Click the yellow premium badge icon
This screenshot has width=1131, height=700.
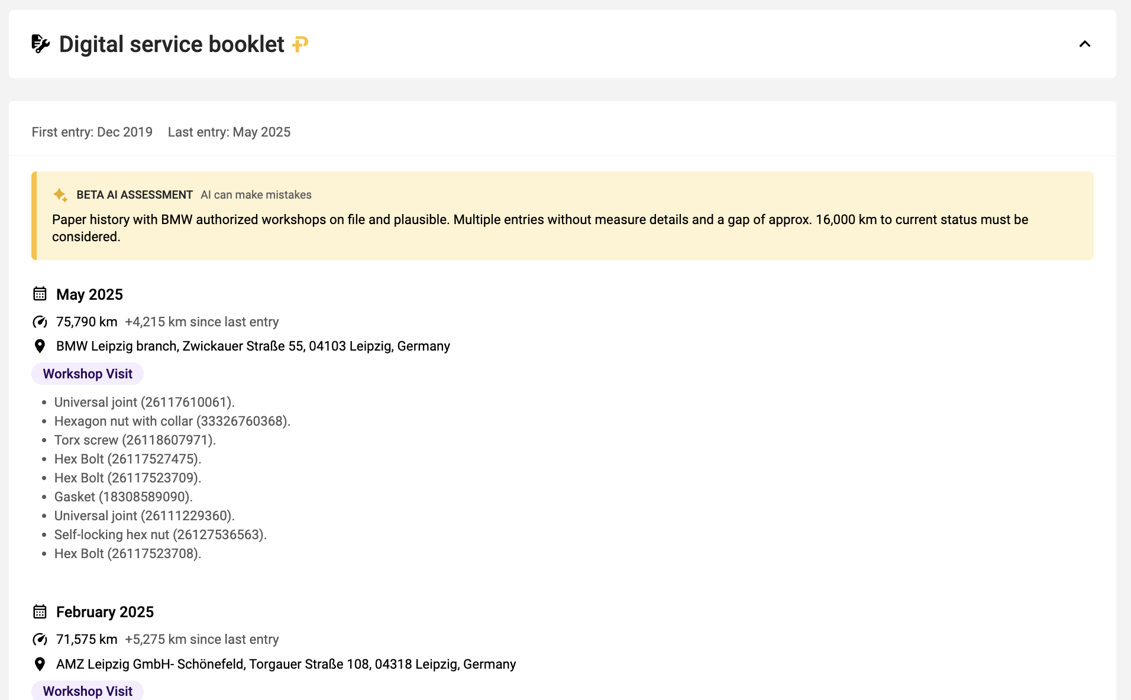(x=300, y=44)
